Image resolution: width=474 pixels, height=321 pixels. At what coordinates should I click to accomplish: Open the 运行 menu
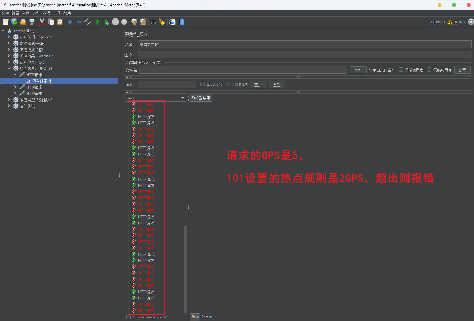click(36, 13)
